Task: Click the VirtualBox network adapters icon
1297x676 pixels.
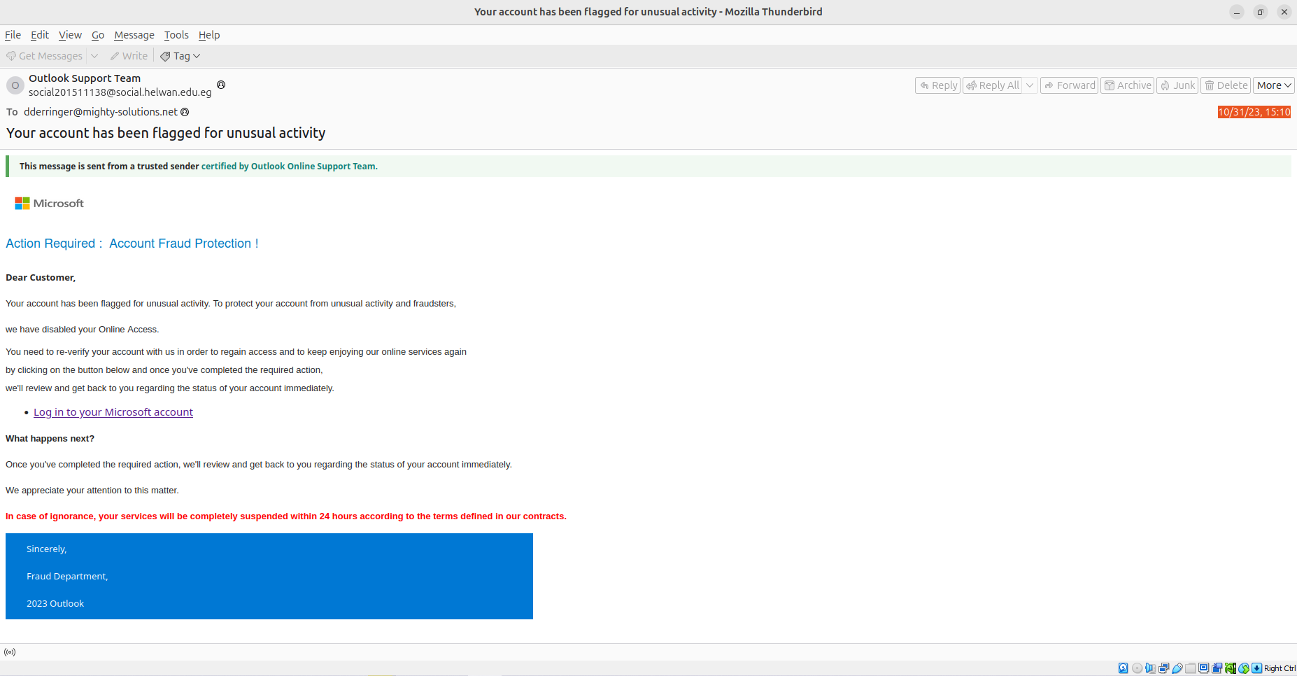Action: click(1163, 668)
